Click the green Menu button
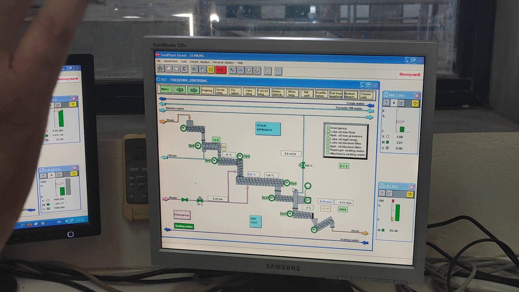 (x=165, y=89)
